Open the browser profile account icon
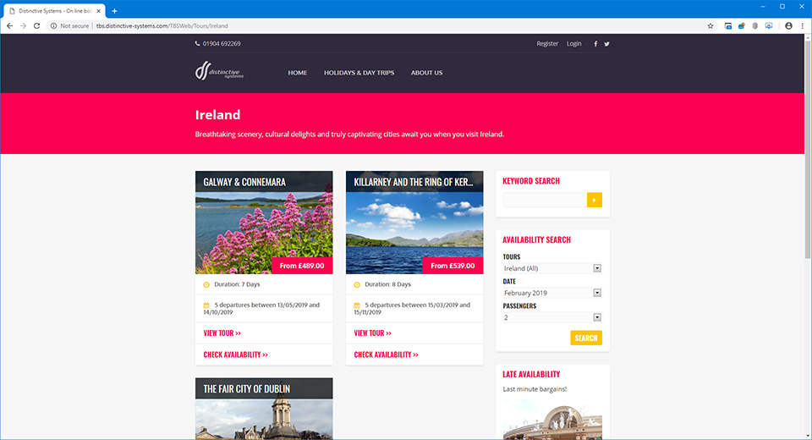 (788, 26)
